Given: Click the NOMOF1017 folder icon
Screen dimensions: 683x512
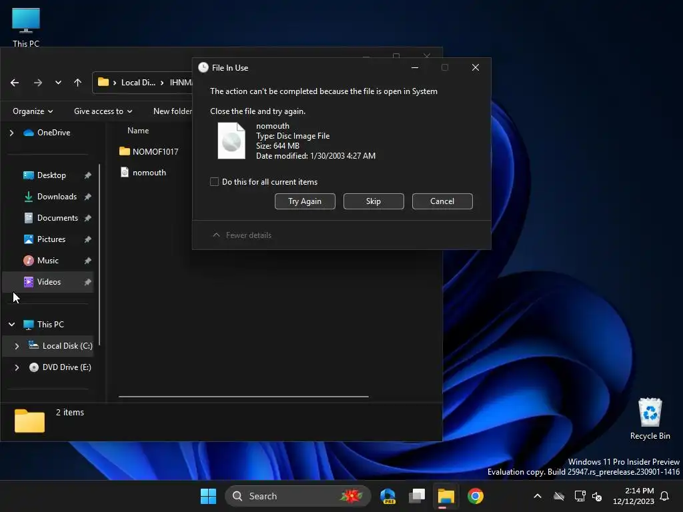Looking at the screenshot, I should (x=125, y=151).
